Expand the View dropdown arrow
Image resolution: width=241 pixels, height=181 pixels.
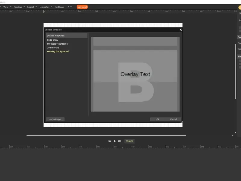point(11,7)
